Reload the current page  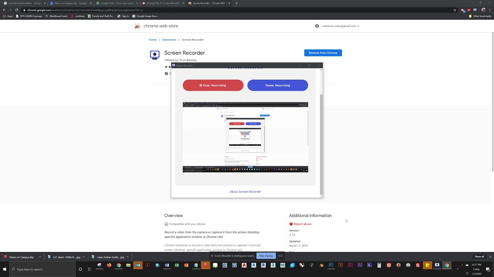coord(17,10)
